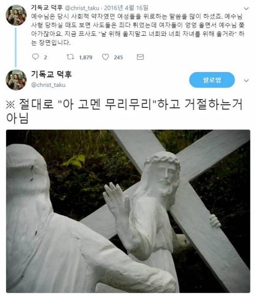Click the 245 likes count
255x296 pixels.
[118, 57]
